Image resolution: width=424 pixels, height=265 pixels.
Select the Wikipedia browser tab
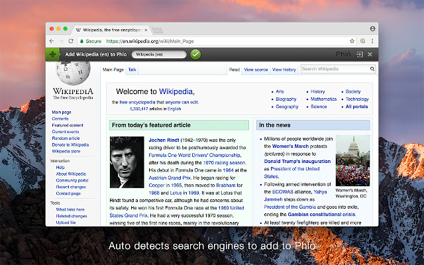click(x=112, y=30)
